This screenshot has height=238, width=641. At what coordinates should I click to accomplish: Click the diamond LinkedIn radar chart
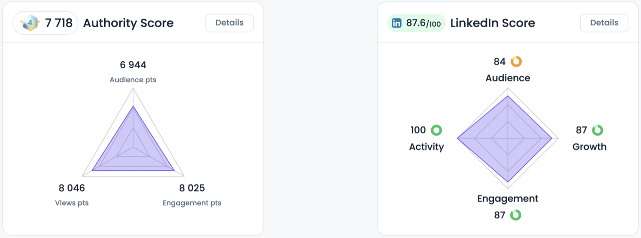coord(508,139)
